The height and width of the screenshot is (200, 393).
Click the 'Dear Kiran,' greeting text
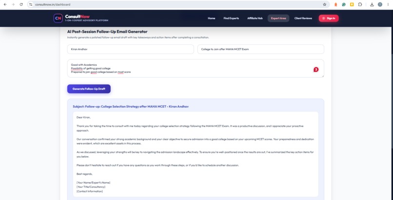pos(83,117)
